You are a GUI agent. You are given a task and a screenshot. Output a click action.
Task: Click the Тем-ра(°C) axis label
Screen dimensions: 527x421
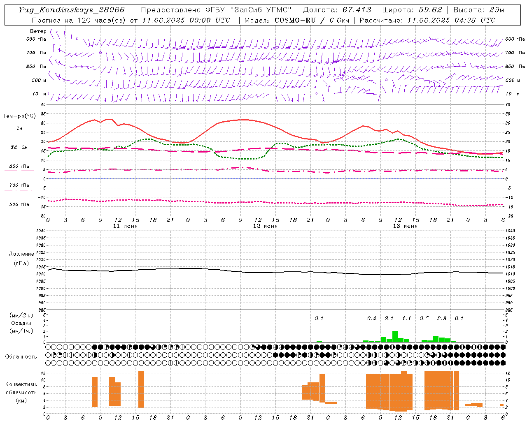(x=19, y=116)
